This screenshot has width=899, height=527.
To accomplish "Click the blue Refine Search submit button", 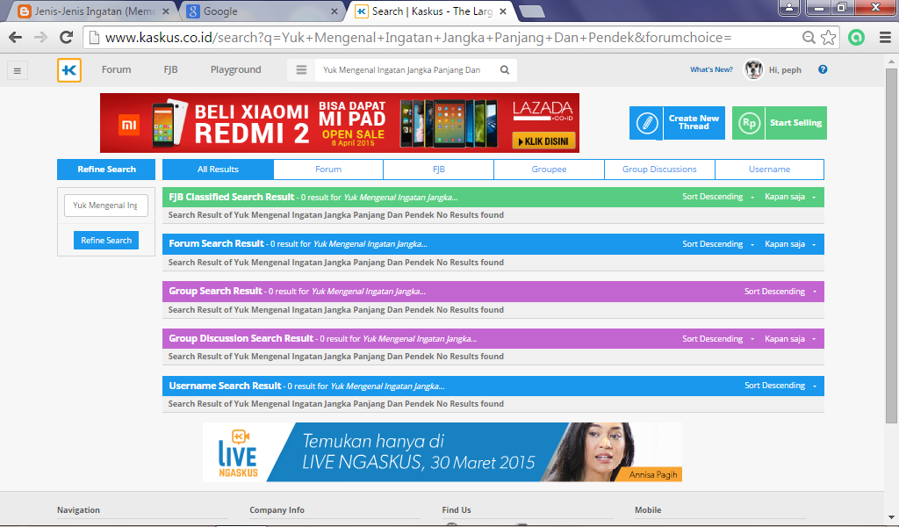I will (x=106, y=241).
